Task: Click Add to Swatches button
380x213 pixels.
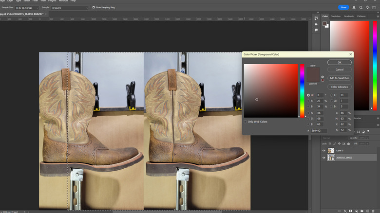Action: tap(339, 78)
